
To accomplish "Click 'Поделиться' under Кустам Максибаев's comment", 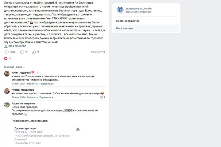I will [46, 97].
